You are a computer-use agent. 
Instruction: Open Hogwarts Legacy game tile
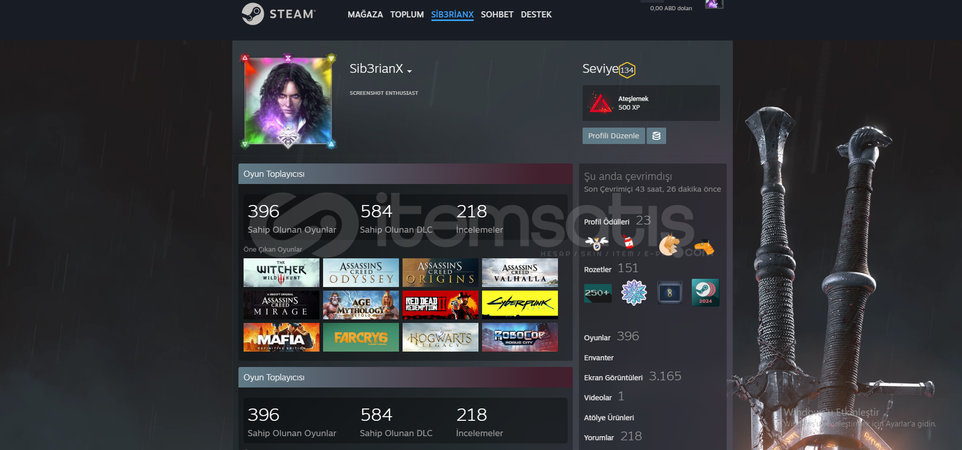coord(440,337)
